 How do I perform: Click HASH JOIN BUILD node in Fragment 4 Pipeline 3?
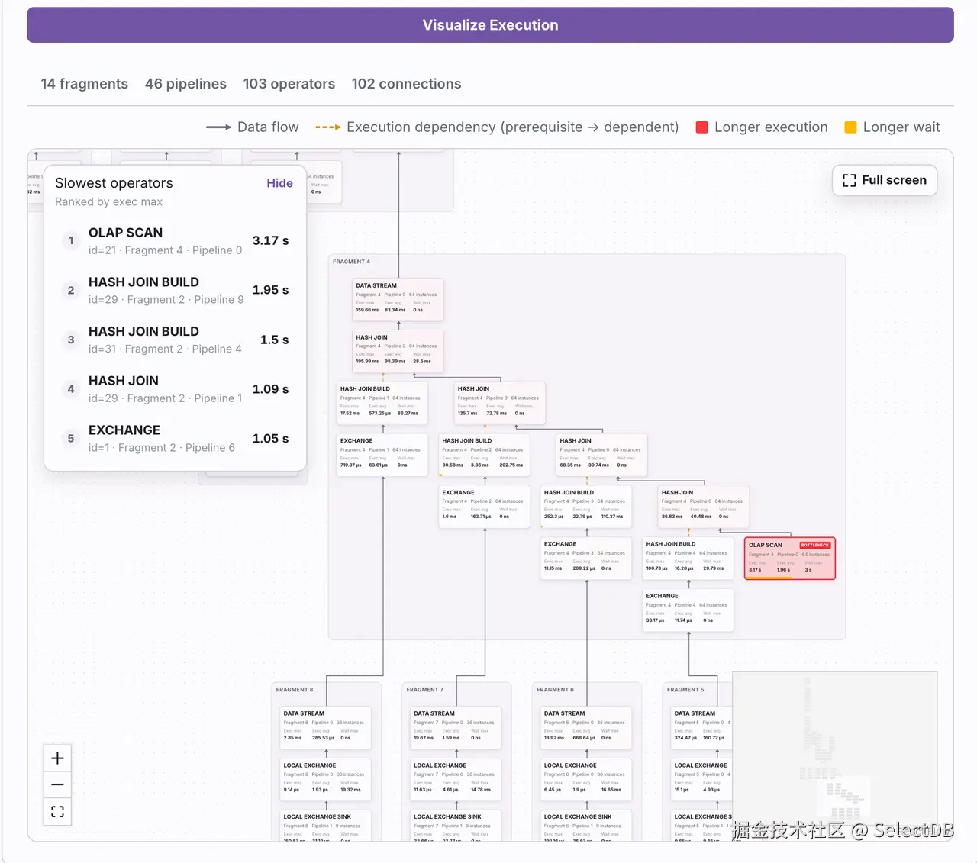point(586,506)
